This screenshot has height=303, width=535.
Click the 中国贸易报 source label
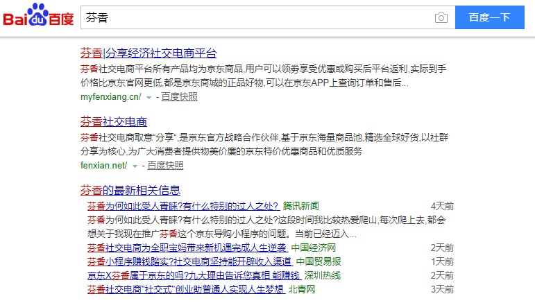pos(319,262)
